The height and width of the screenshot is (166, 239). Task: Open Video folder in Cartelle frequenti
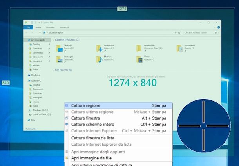[139, 59]
